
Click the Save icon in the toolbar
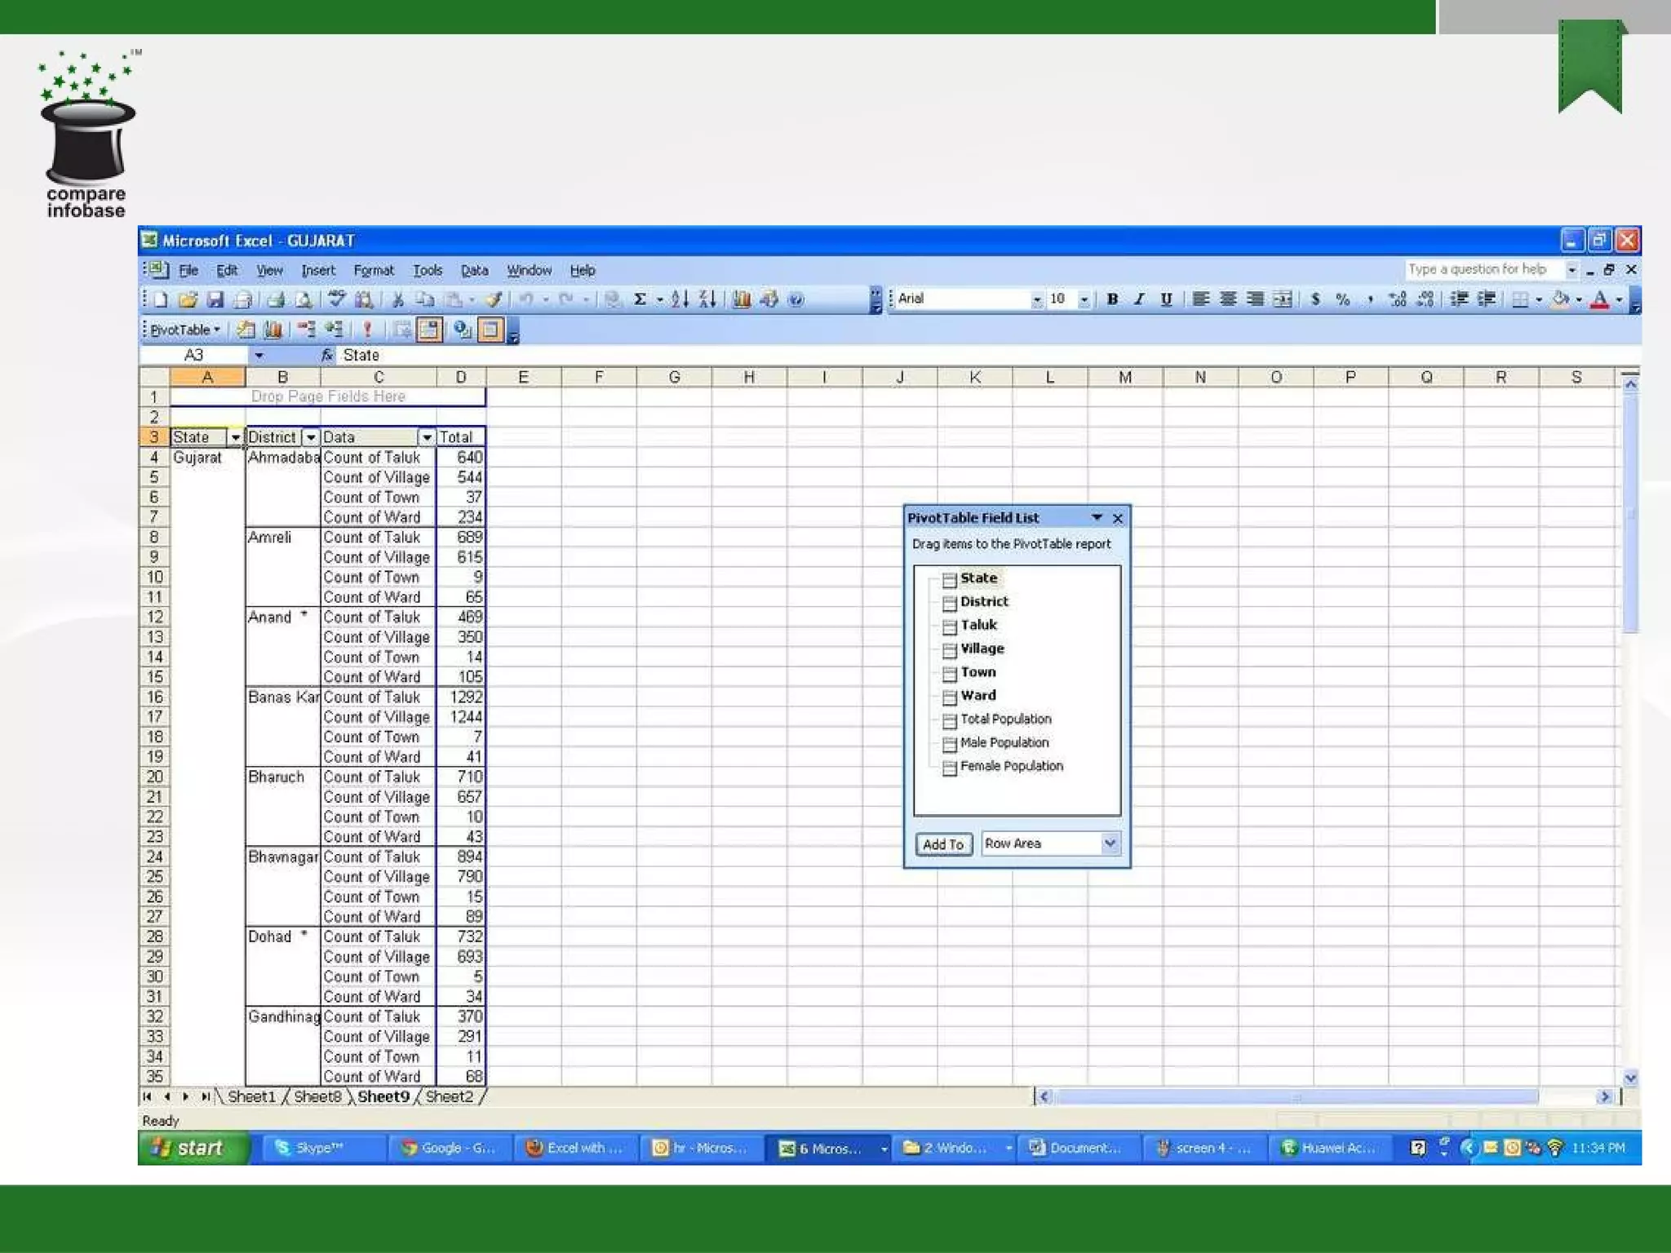pos(215,300)
